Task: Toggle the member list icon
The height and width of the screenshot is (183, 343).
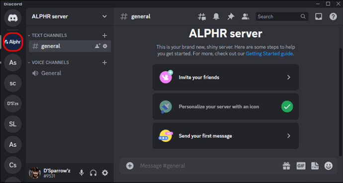Action: pyautogui.click(x=246, y=16)
